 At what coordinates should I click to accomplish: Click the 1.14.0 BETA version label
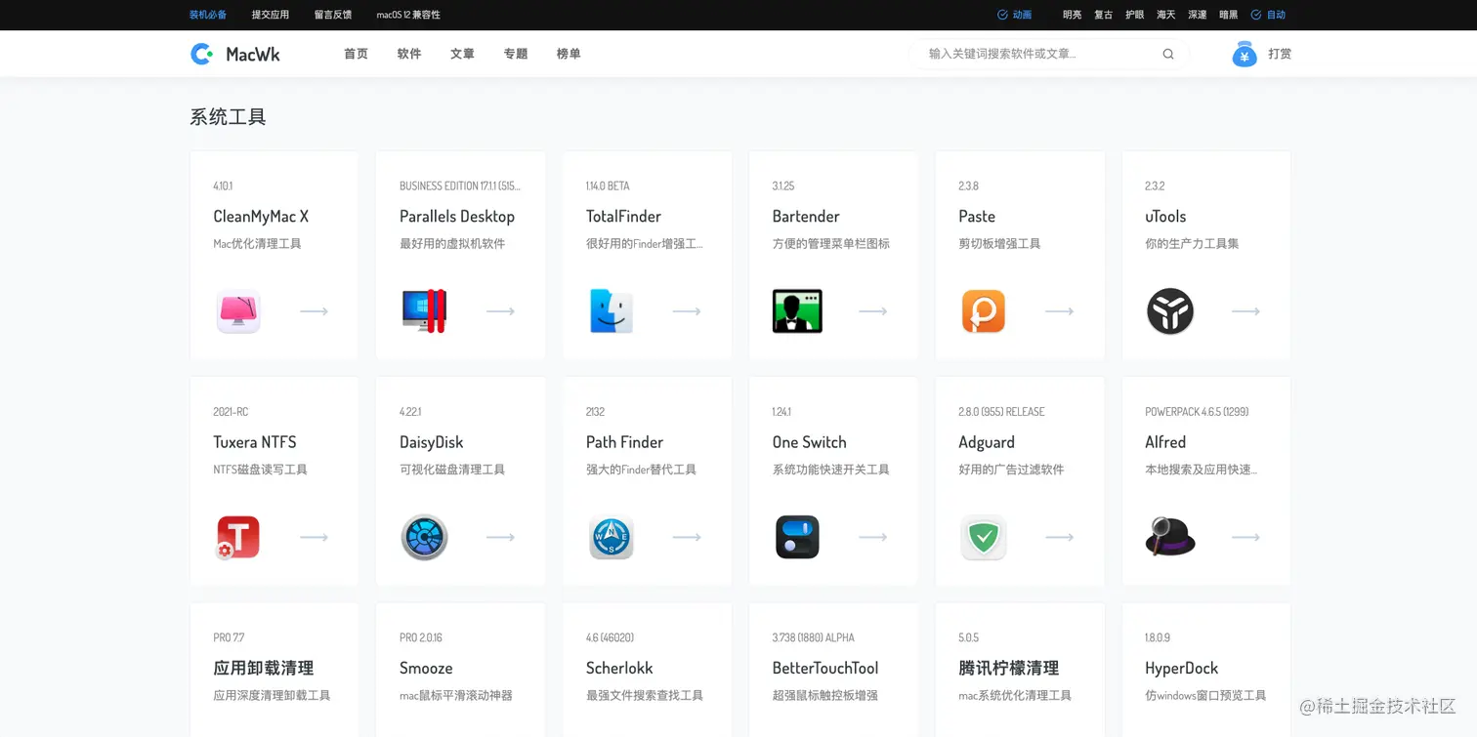coord(608,185)
